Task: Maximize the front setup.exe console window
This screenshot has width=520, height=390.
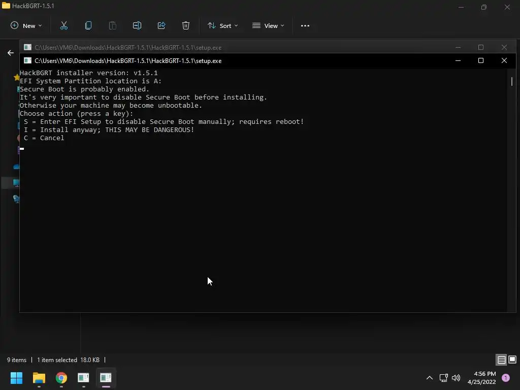Action: [481, 61]
